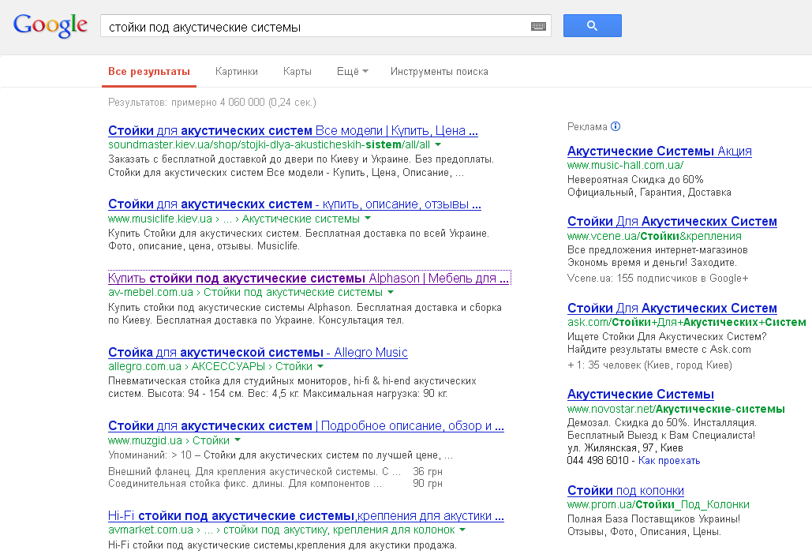Open soundmaster result 'Все модели | Купить, Цена'
812x554 pixels.
[x=293, y=130]
